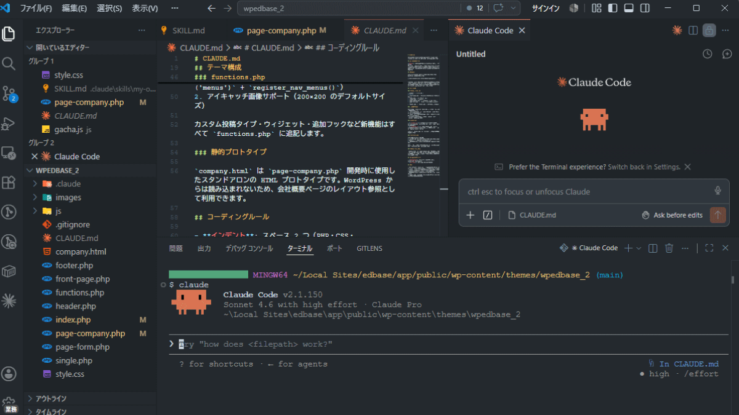Switch to GITLENS panel tab

(369, 248)
